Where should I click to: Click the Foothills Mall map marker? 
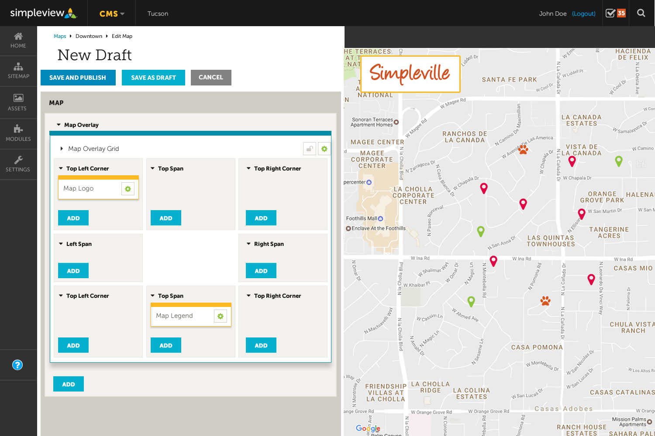[x=380, y=218]
